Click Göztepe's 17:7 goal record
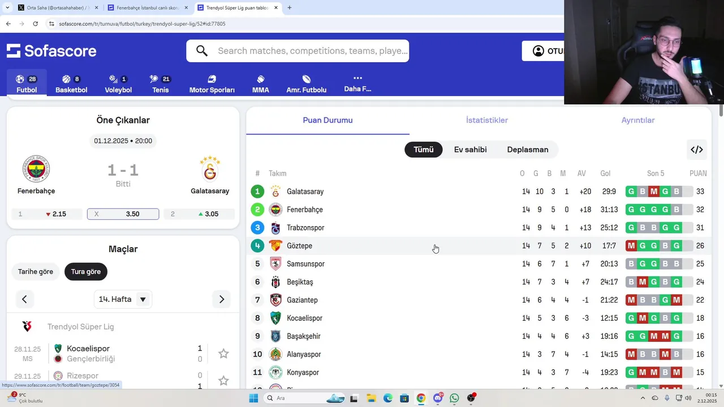This screenshot has height=407, width=724. [609, 246]
